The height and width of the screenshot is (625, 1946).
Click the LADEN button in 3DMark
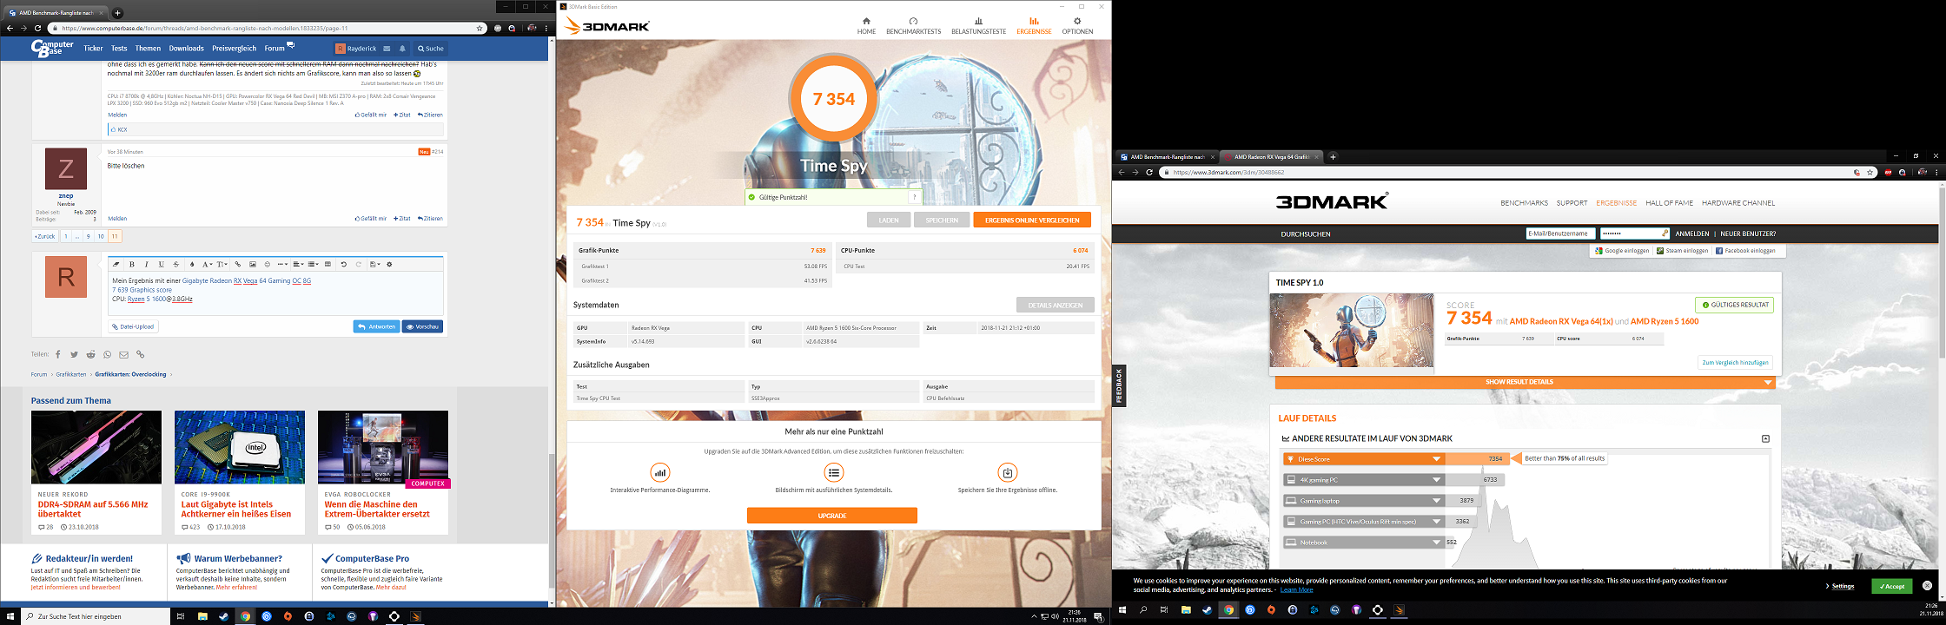[x=889, y=220]
